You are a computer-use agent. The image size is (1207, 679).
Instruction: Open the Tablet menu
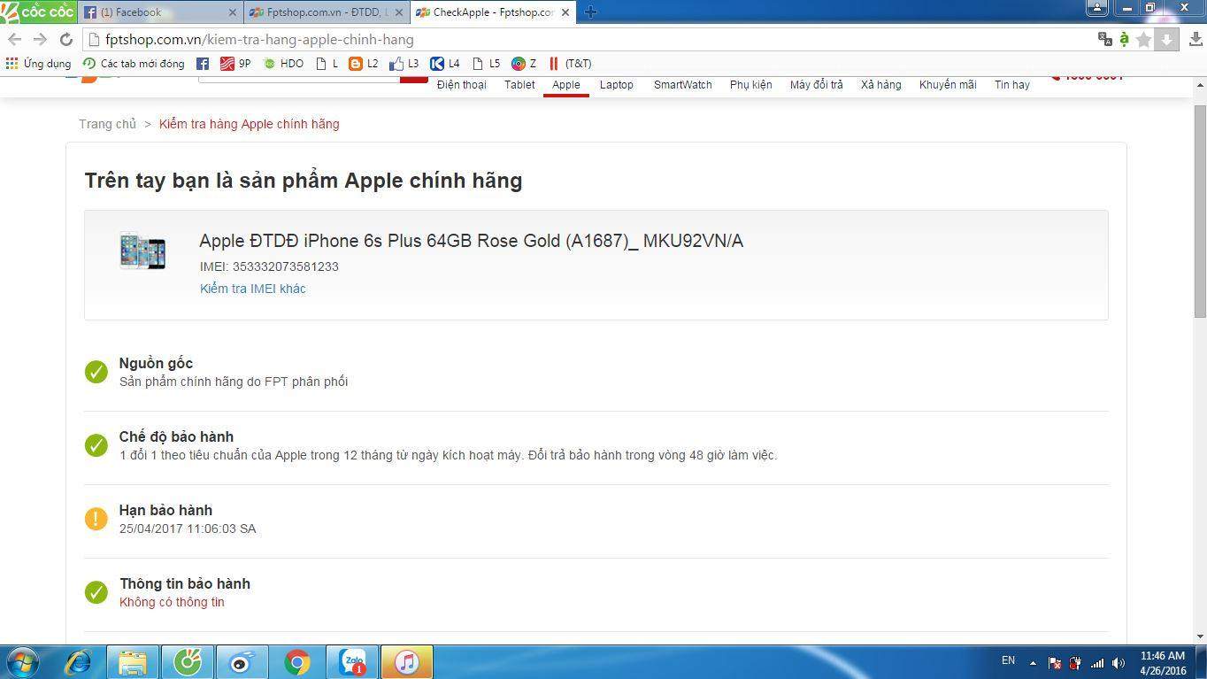[x=519, y=85]
